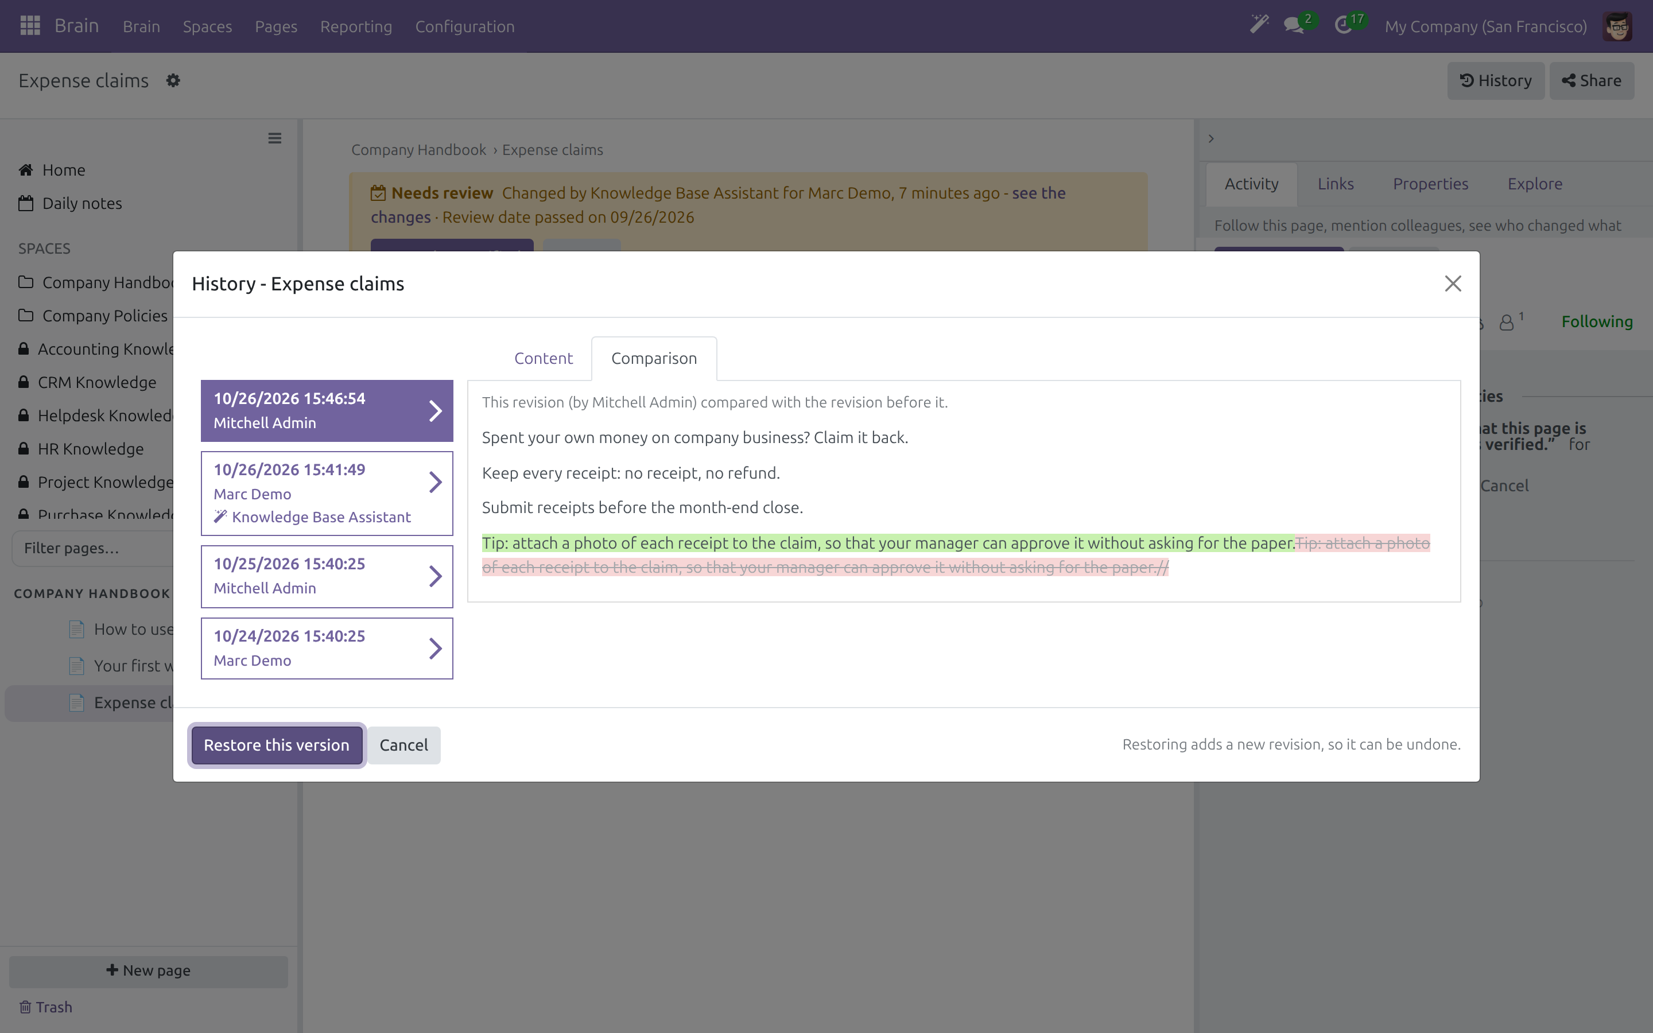Image resolution: width=1653 pixels, height=1033 pixels.
Task: Click the Company Handbook breadcrumb link
Action: [418, 150]
